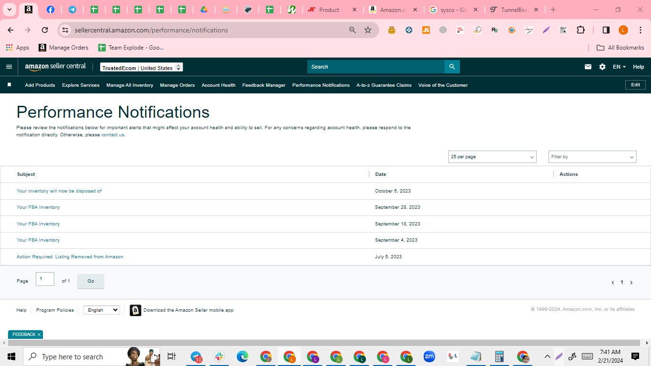Click the QR code extension icon
Viewport: 651px width, 366px height.
pos(563,30)
